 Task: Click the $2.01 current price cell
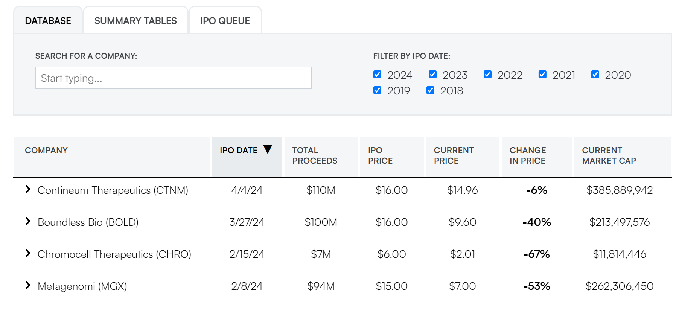coord(463,254)
